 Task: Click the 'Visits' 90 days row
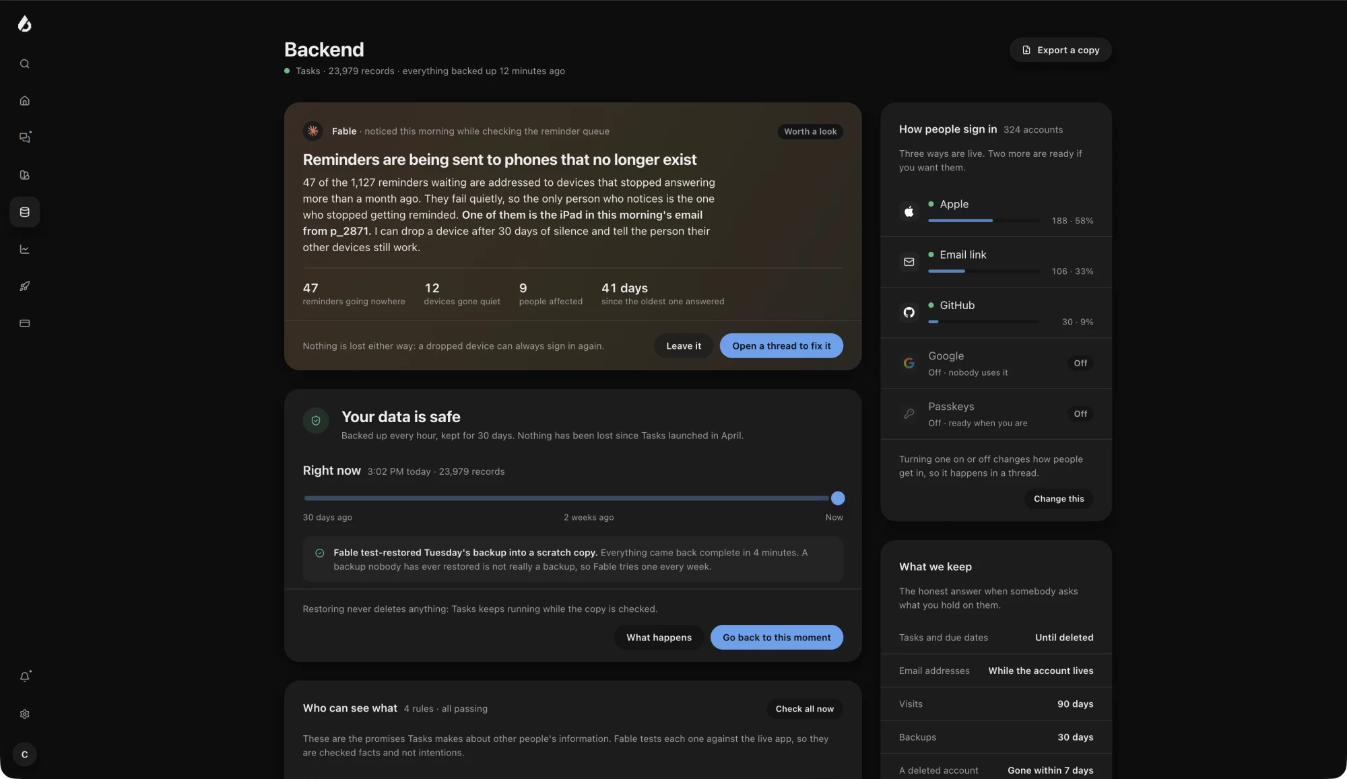[x=995, y=704]
